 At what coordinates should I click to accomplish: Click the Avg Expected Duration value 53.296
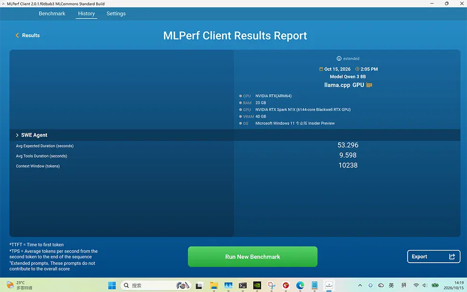point(348,145)
